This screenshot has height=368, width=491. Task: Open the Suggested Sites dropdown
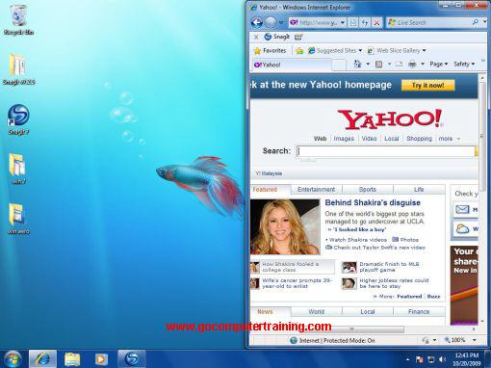click(x=360, y=51)
